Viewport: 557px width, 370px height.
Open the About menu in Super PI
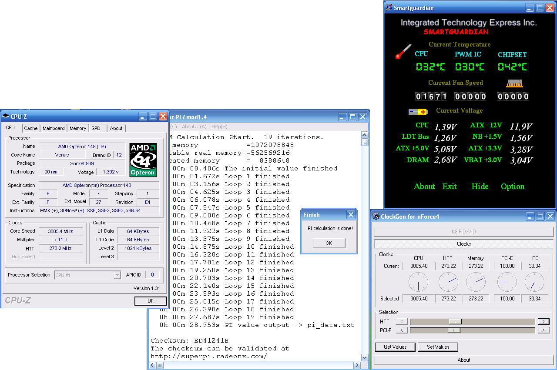tap(194, 127)
